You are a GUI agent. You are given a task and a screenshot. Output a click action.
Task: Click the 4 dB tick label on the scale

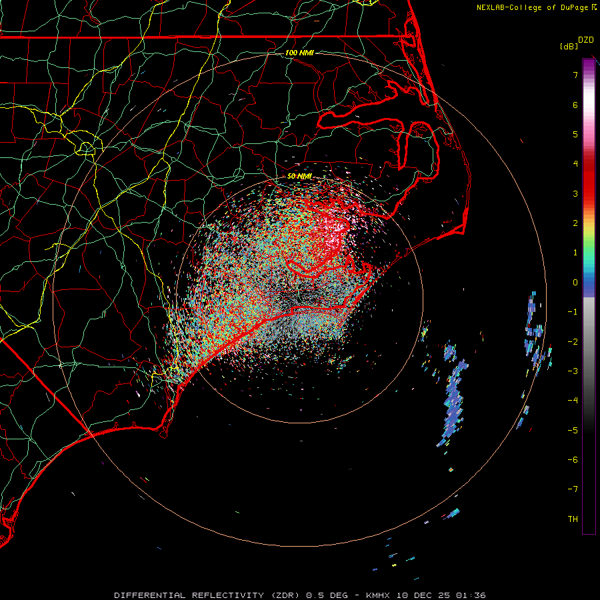pos(575,164)
